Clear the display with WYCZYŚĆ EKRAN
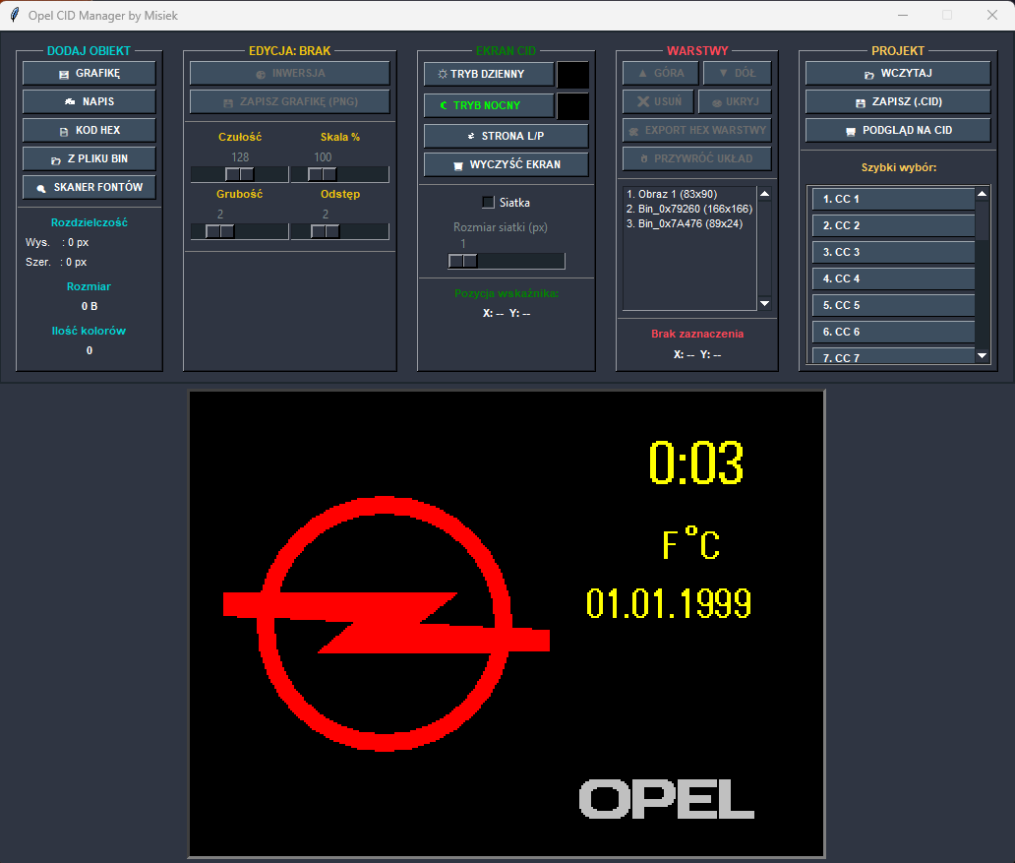The height and width of the screenshot is (863, 1015). tap(507, 164)
